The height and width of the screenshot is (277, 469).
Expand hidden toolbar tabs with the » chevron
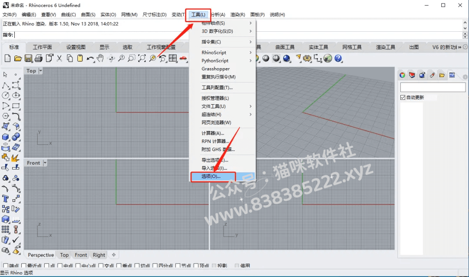[x=459, y=47]
